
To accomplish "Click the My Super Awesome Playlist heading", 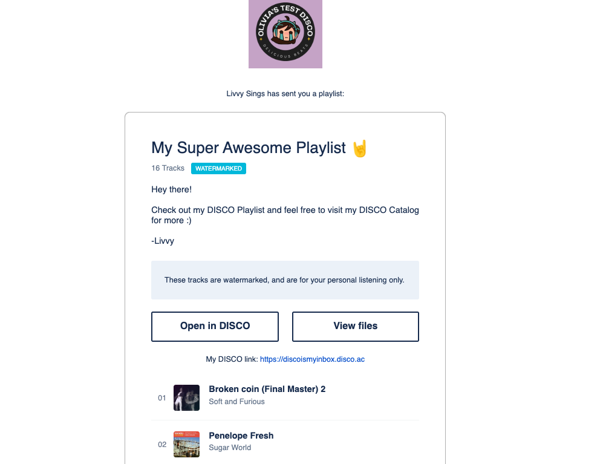I will click(x=249, y=148).
